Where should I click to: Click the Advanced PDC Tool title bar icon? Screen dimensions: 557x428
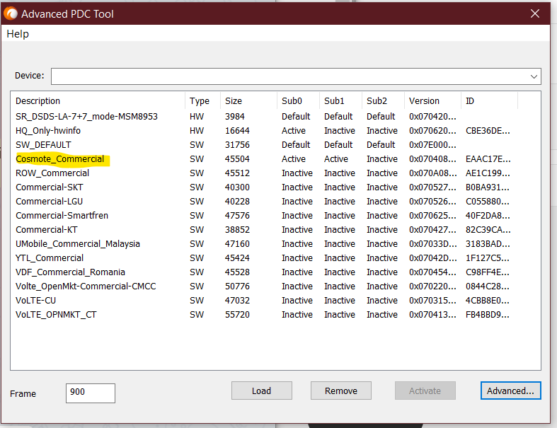(11, 13)
